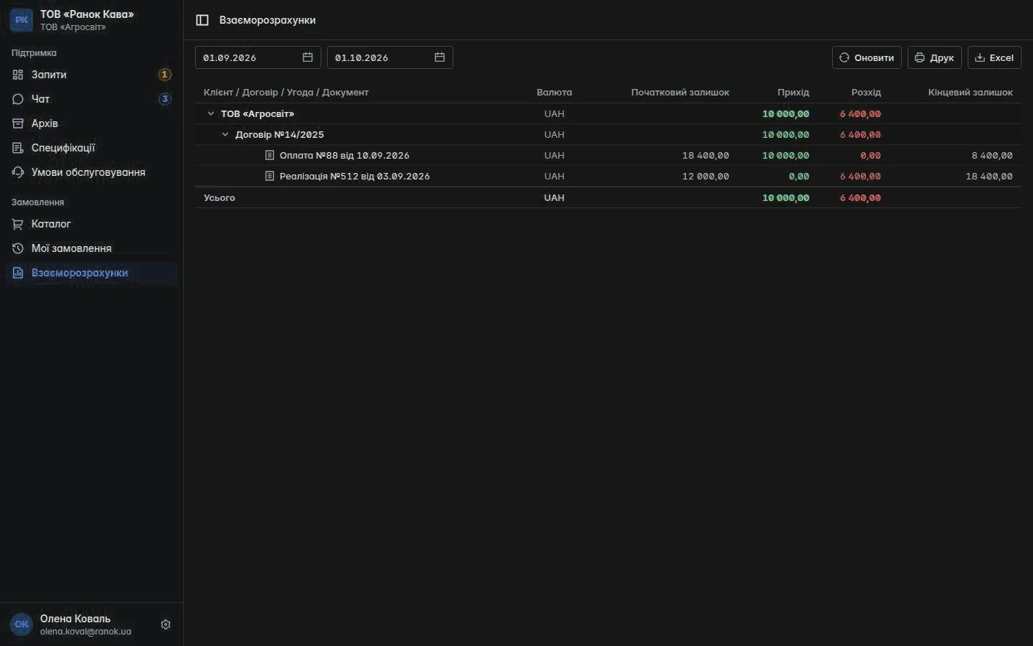
Task: Open Мої замовлення page
Action: pyautogui.click(x=91, y=248)
